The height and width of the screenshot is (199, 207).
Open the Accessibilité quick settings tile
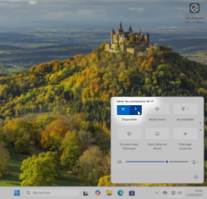click(x=185, y=109)
